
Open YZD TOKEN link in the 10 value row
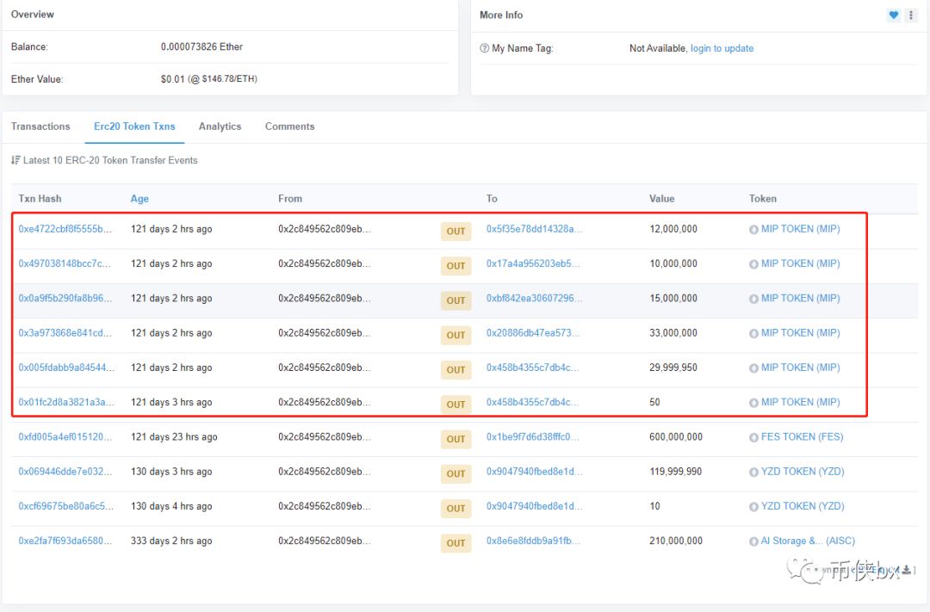tap(803, 506)
